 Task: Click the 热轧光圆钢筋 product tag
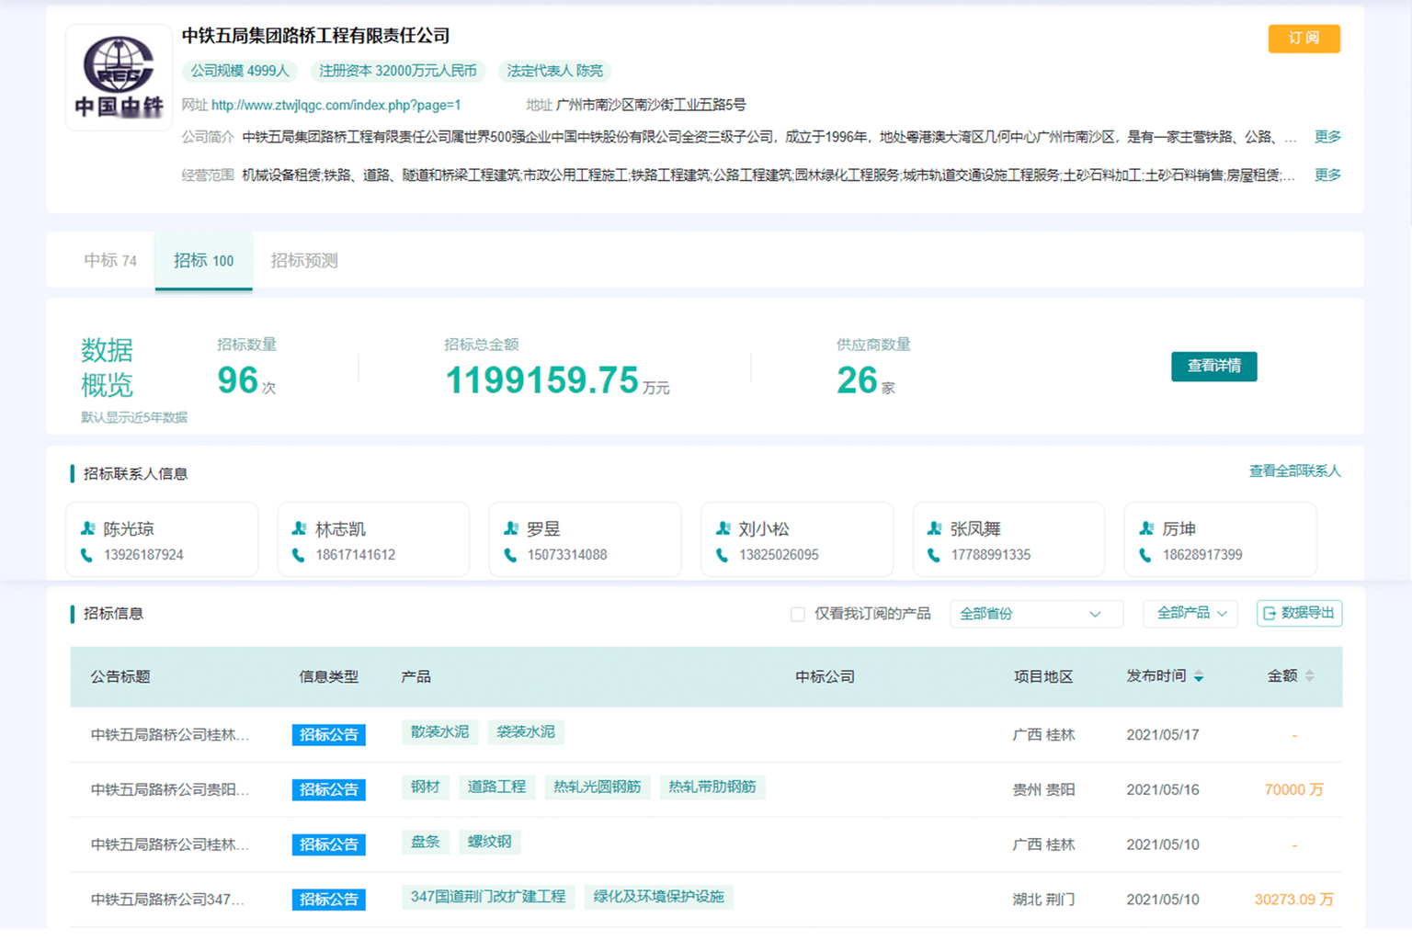[x=598, y=787]
